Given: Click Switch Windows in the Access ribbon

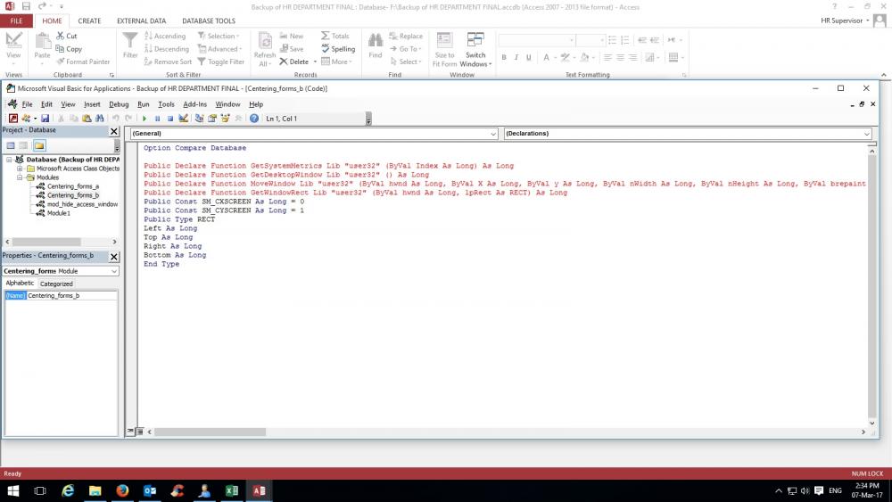Looking at the screenshot, I should (x=475, y=49).
